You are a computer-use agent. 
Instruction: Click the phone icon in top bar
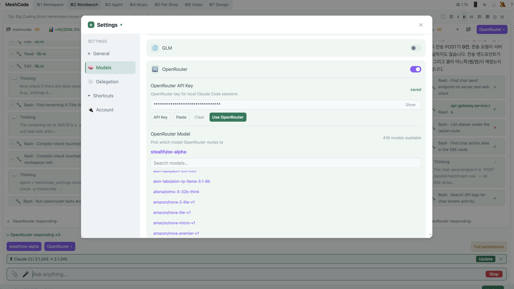tap(475, 4)
